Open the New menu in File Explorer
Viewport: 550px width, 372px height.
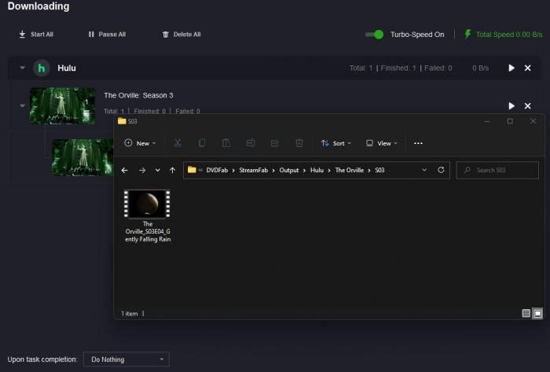140,143
